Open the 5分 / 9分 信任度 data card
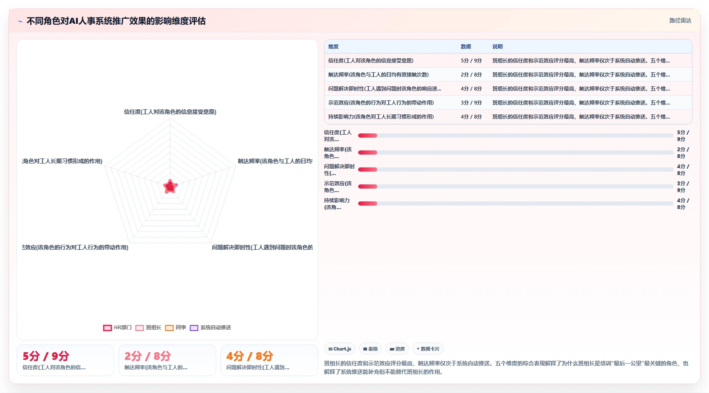The width and height of the screenshot is (709, 393). coord(65,360)
